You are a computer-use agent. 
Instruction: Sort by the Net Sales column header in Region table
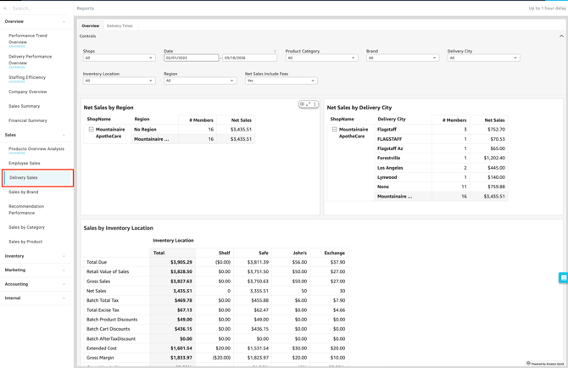(x=241, y=120)
